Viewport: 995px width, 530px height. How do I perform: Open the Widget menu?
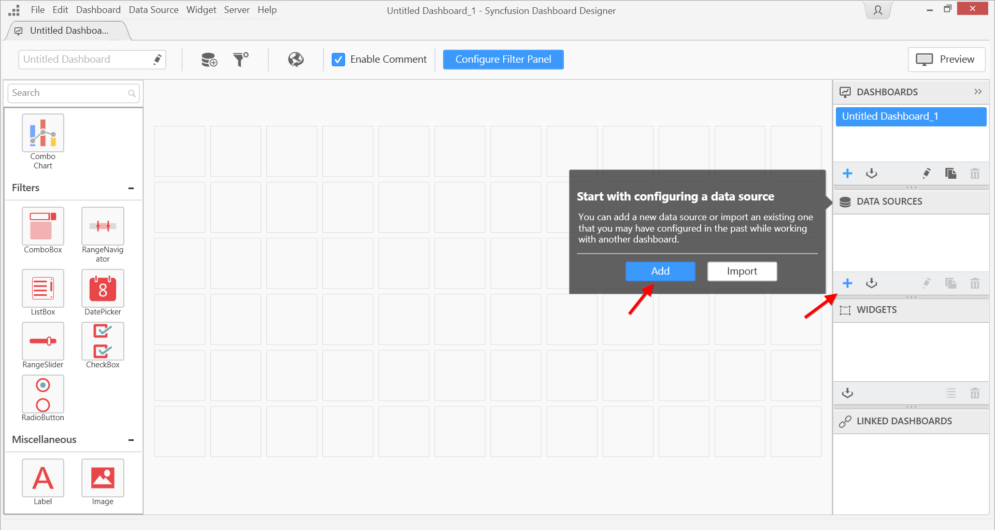tap(201, 10)
